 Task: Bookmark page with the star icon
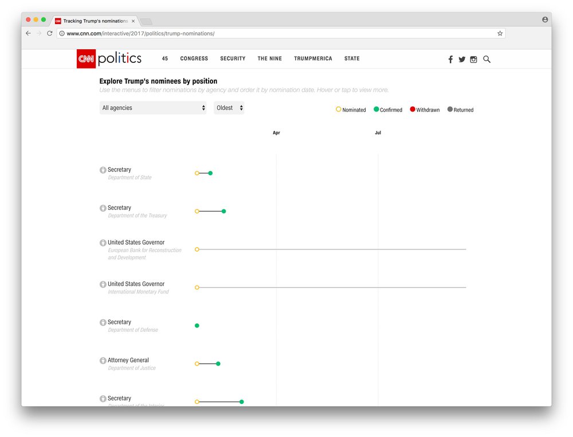pyautogui.click(x=500, y=33)
